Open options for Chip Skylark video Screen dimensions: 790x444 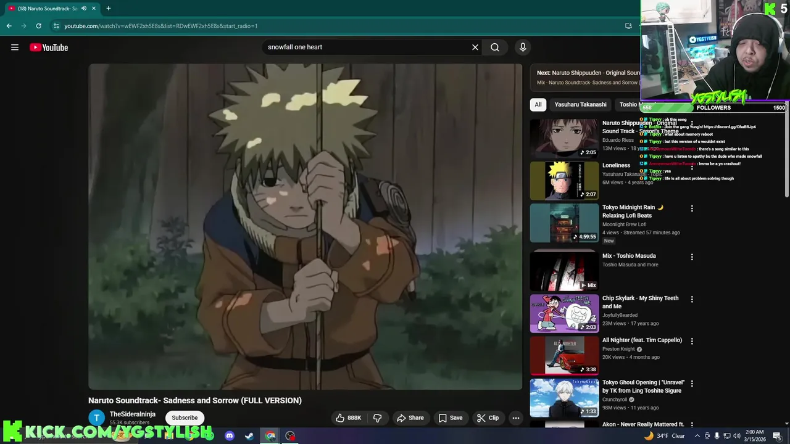coord(692,299)
